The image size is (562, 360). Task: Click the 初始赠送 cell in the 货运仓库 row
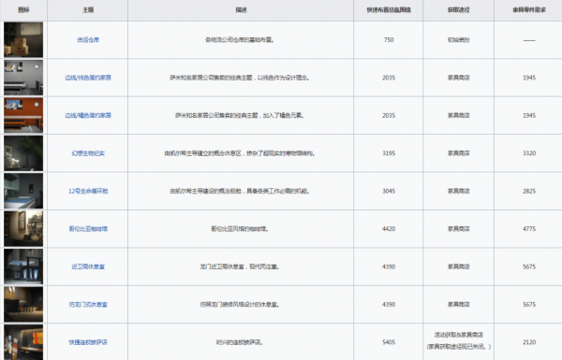pos(458,39)
